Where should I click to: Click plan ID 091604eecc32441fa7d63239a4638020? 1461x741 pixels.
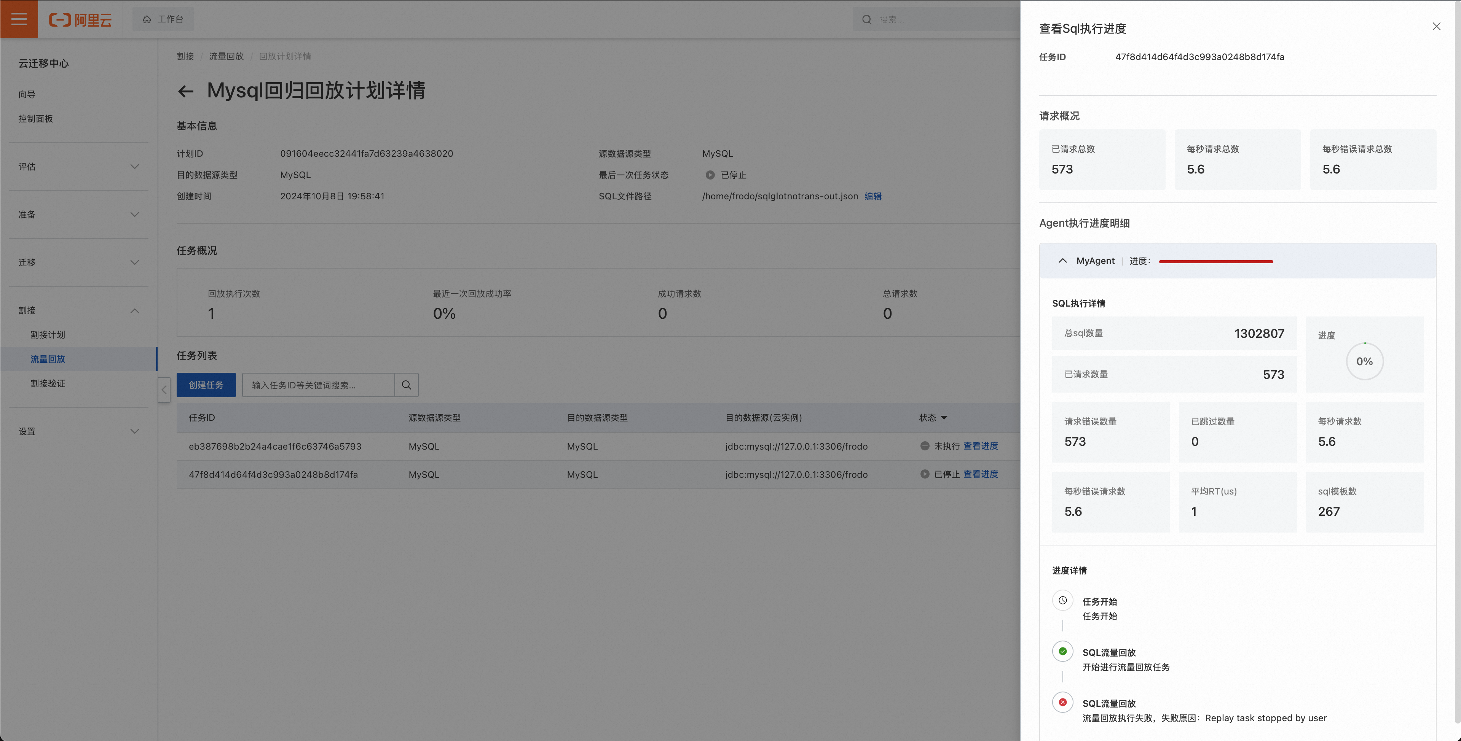tap(366, 154)
